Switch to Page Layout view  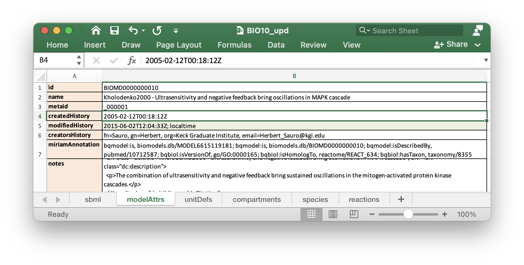(333, 214)
